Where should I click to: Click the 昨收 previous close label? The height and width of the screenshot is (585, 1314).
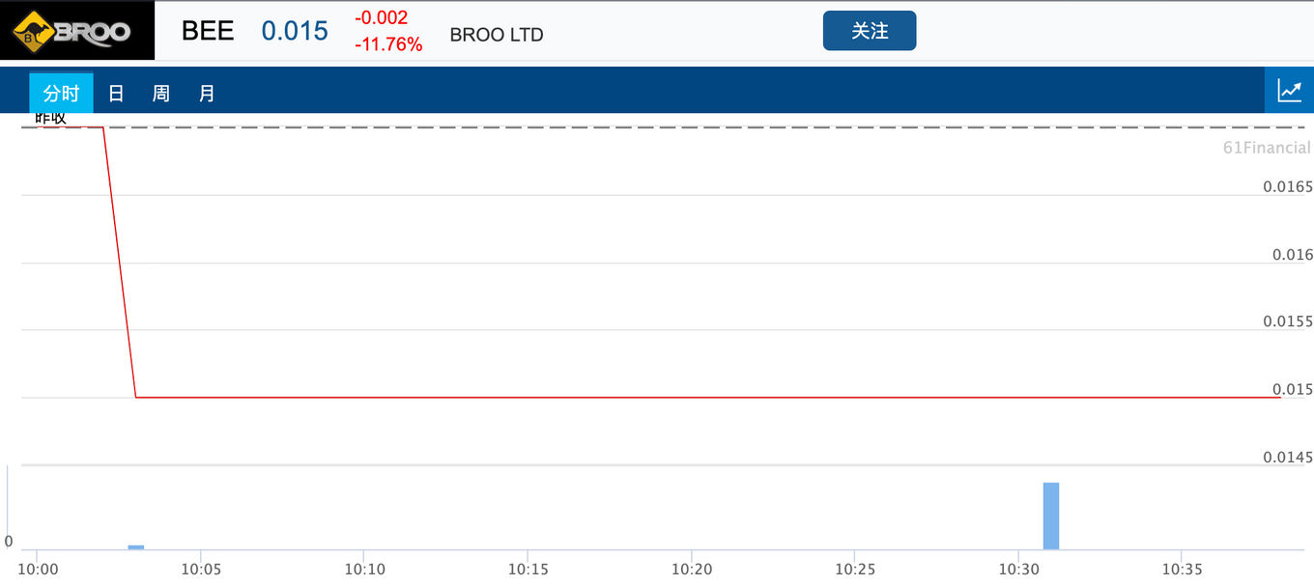point(51,119)
